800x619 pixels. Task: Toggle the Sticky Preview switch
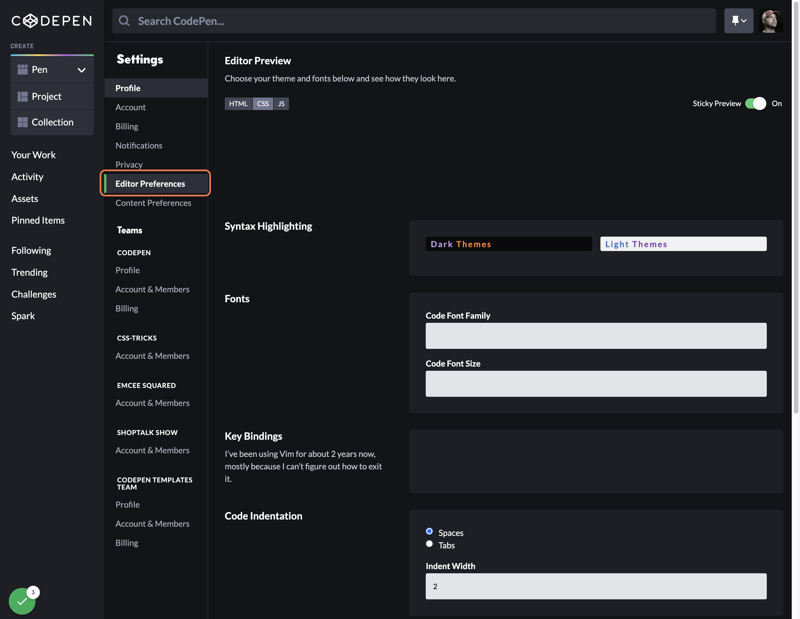click(755, 103)
